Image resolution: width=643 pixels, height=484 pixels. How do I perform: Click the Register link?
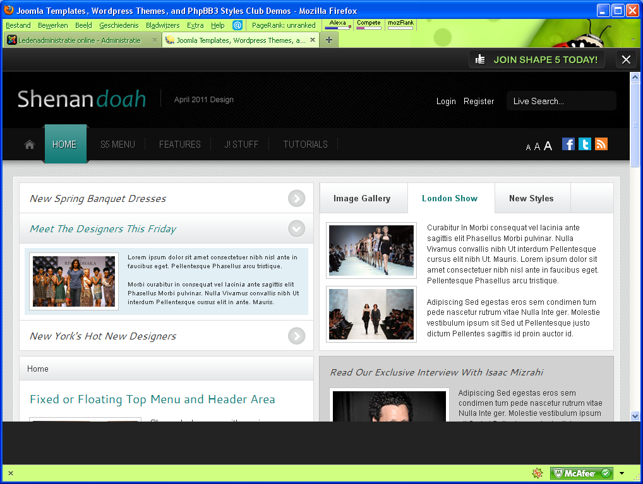pyautogui.click(x=479, y=101)
